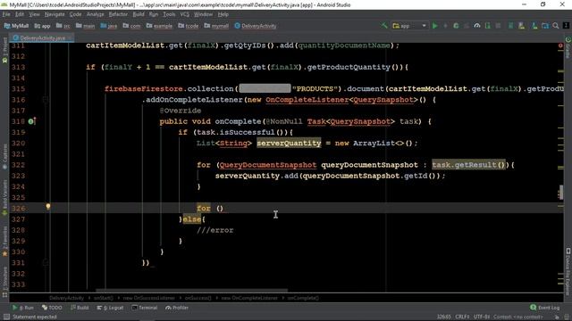Open the AVD Manager icon

[x=521, y=26]
